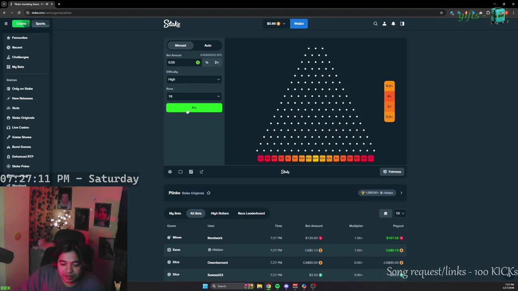Open Discord from the taskbar

coord(286,286)
